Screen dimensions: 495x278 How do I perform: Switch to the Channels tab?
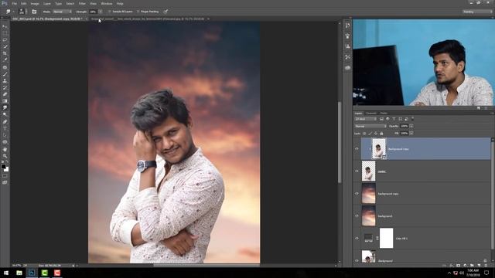click(x=371, y=113)
